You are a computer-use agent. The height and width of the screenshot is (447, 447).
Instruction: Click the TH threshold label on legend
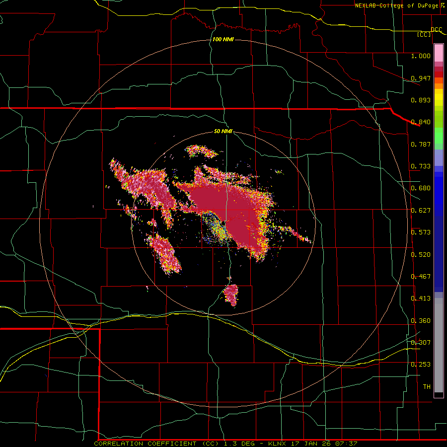pos(427,387)
